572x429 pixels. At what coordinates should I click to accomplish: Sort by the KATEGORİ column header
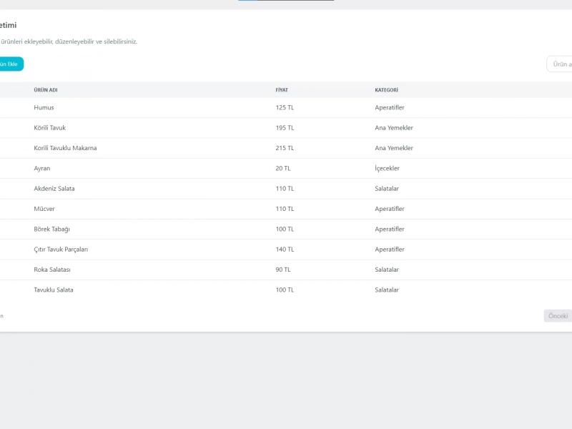click(386, 90)
